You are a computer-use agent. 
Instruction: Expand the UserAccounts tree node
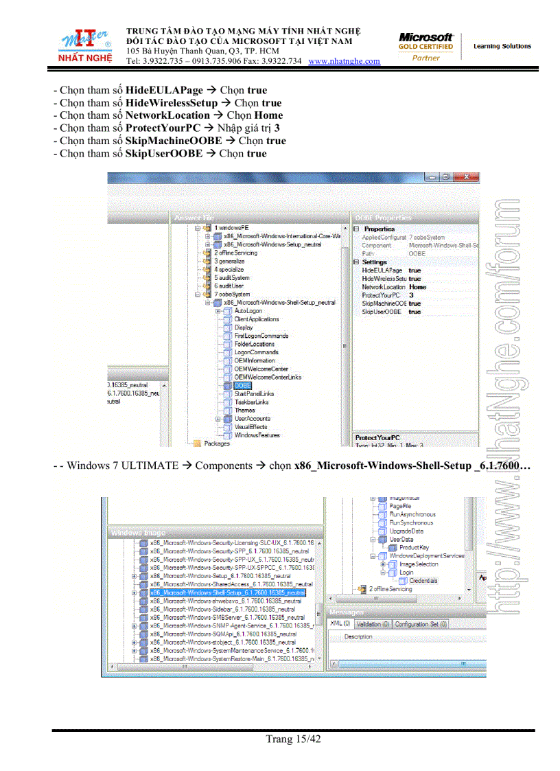218,419
